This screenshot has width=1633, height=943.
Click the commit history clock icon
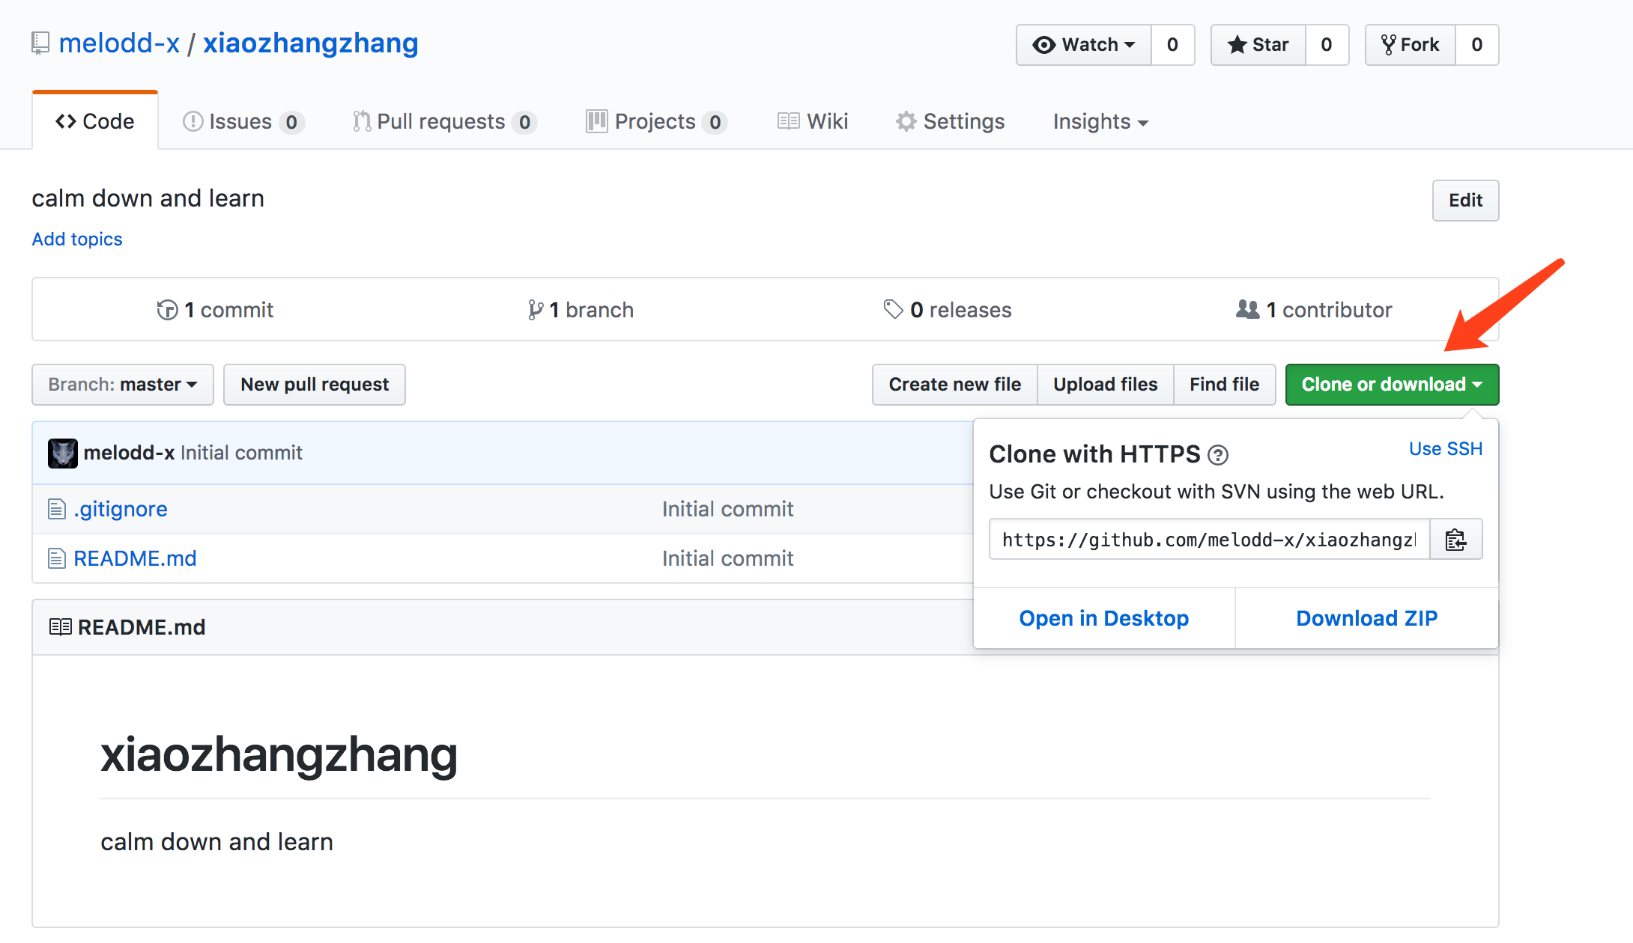pyautogui.click(x=167, y=310)
